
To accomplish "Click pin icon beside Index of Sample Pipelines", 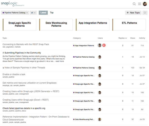I will click(x=3, y=68).
